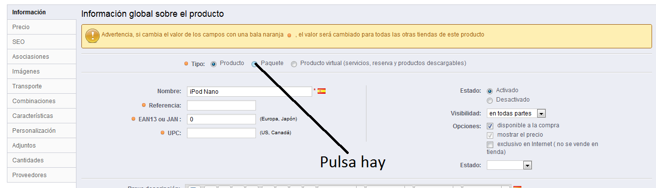Go to the Asociaciones tab

pos(41,57)
